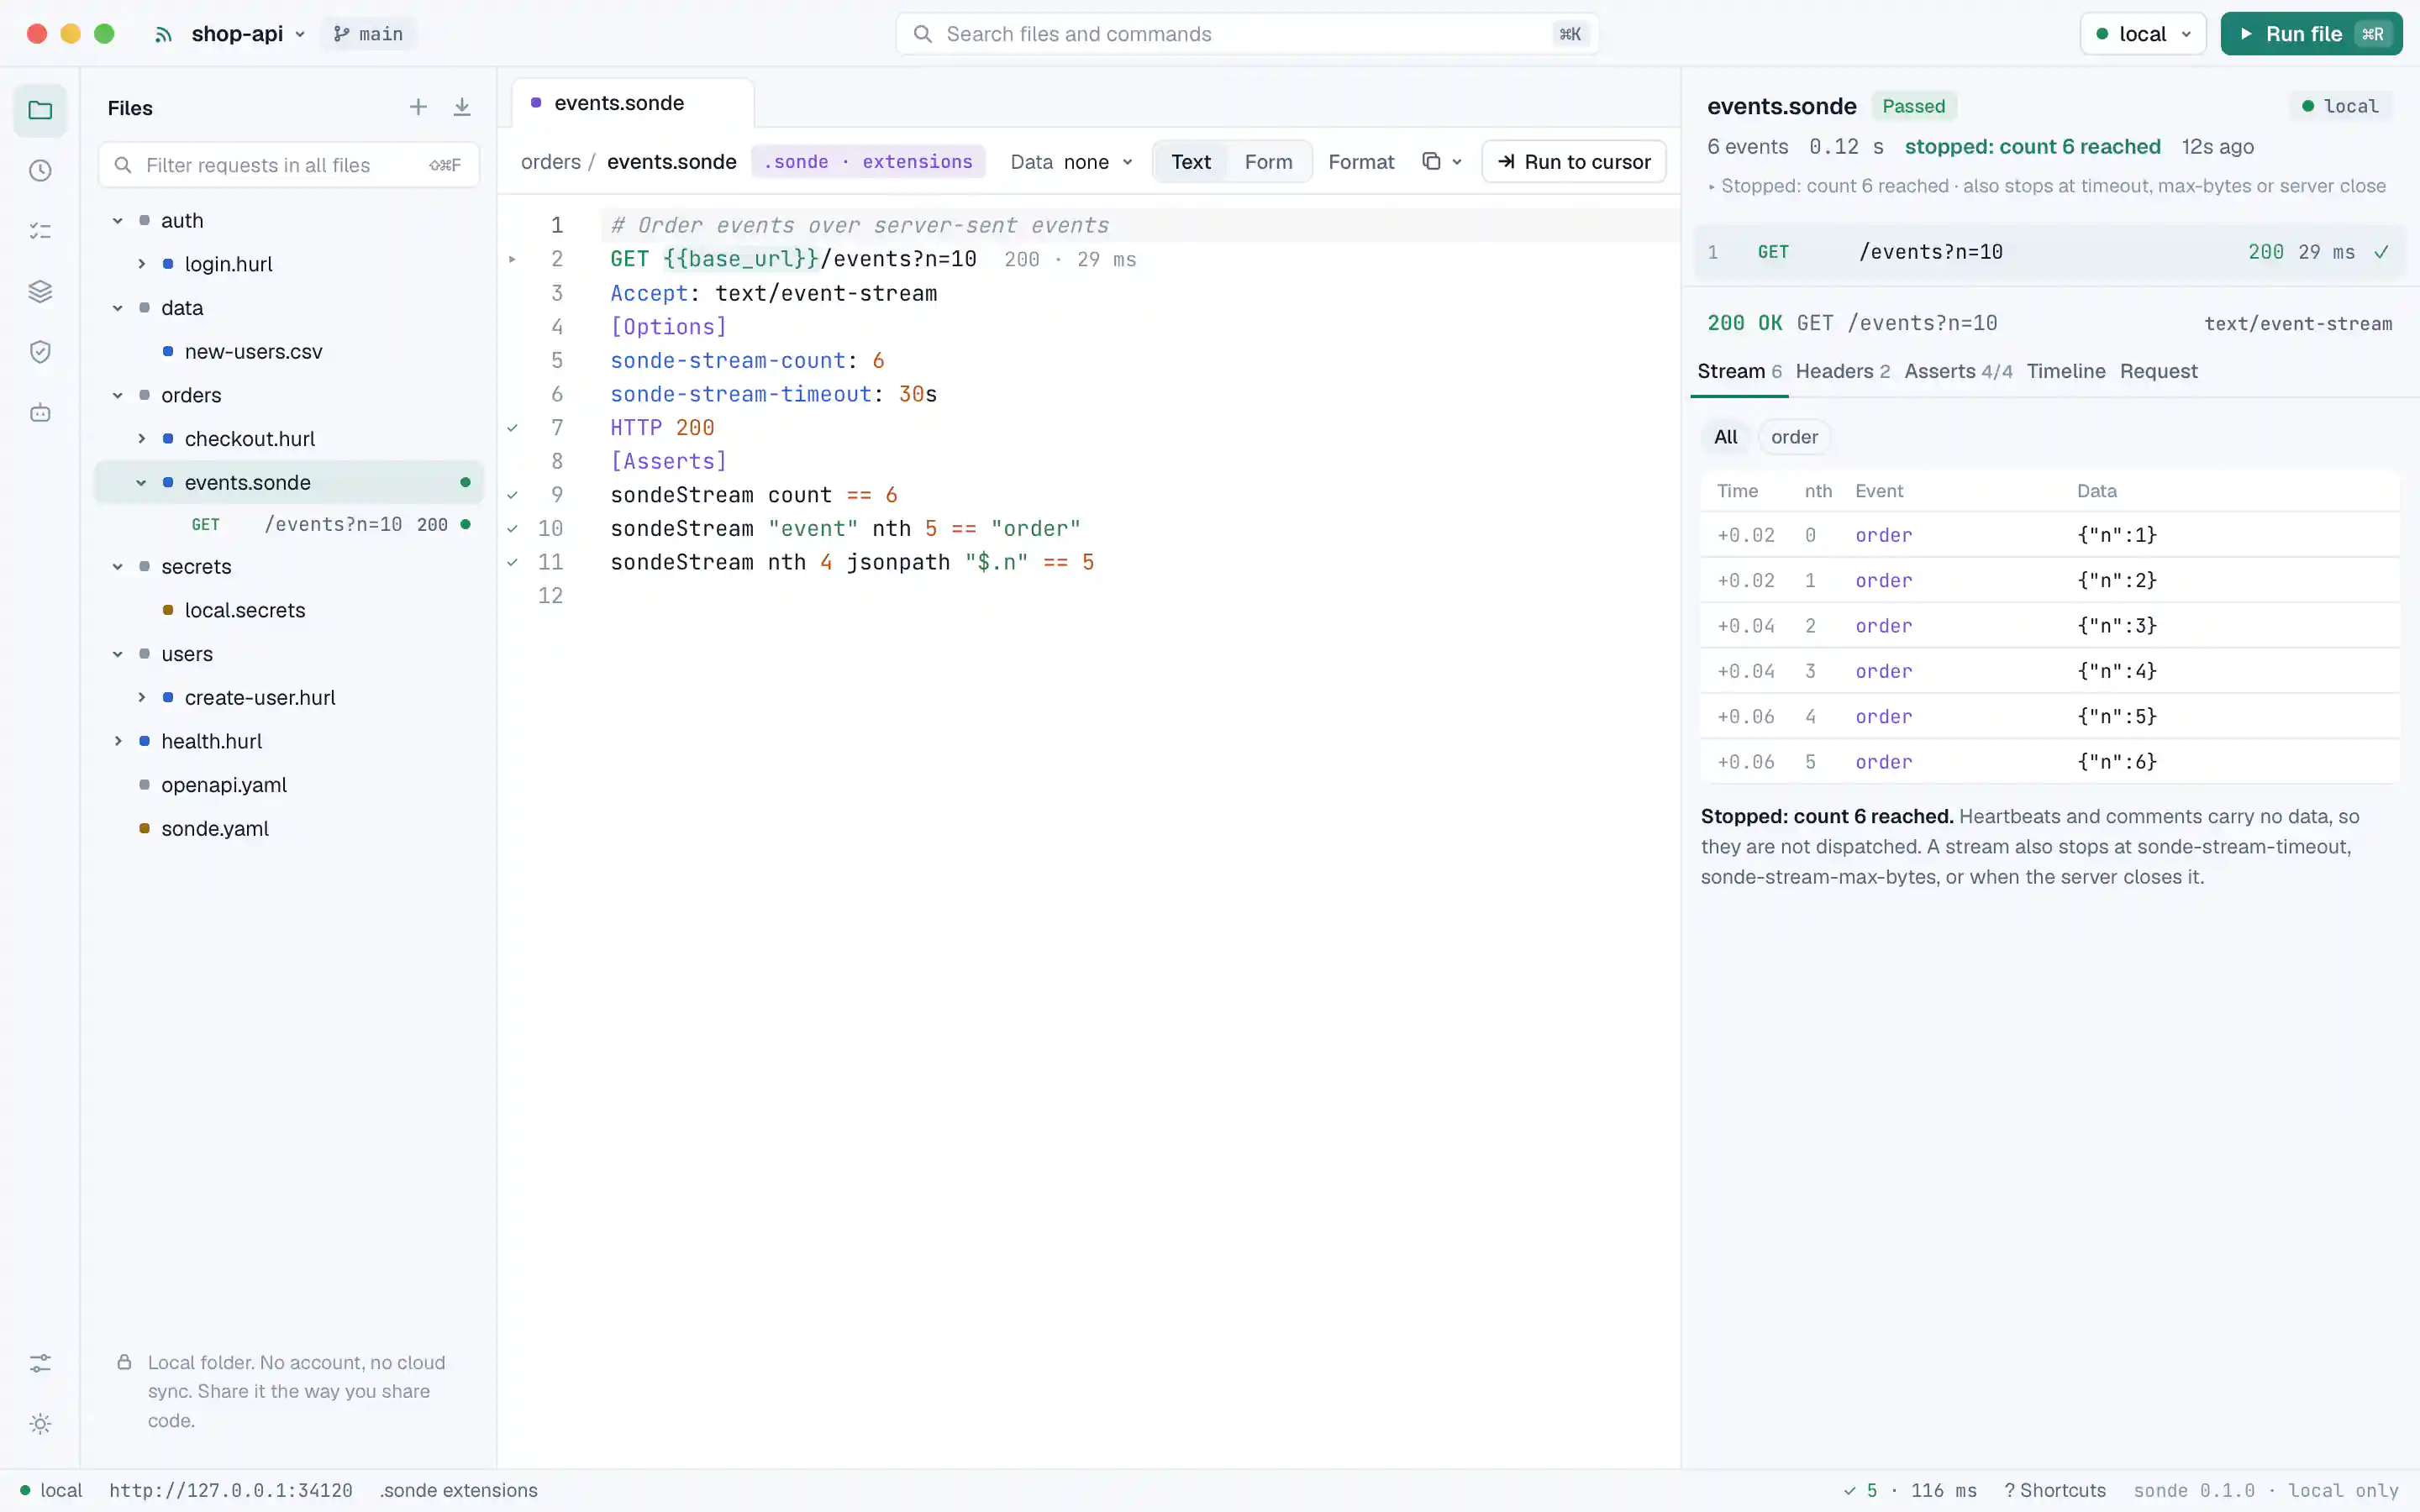2420x1512 pixels.
Task: Open the Files folder sidebar icon
Action: (40, 110)
